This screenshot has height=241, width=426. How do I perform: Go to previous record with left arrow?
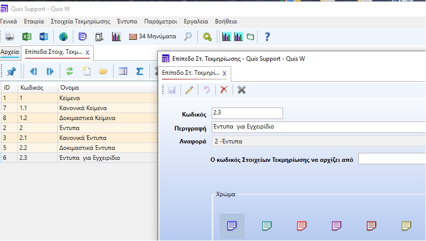coord(33,71)
